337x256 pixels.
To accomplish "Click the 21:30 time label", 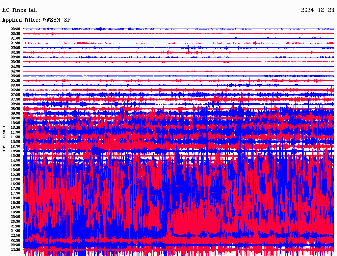I will pos(15,231).
